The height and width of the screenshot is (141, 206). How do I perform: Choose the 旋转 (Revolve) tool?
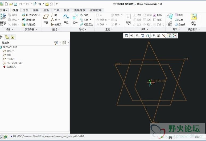[x=84, y=15]
